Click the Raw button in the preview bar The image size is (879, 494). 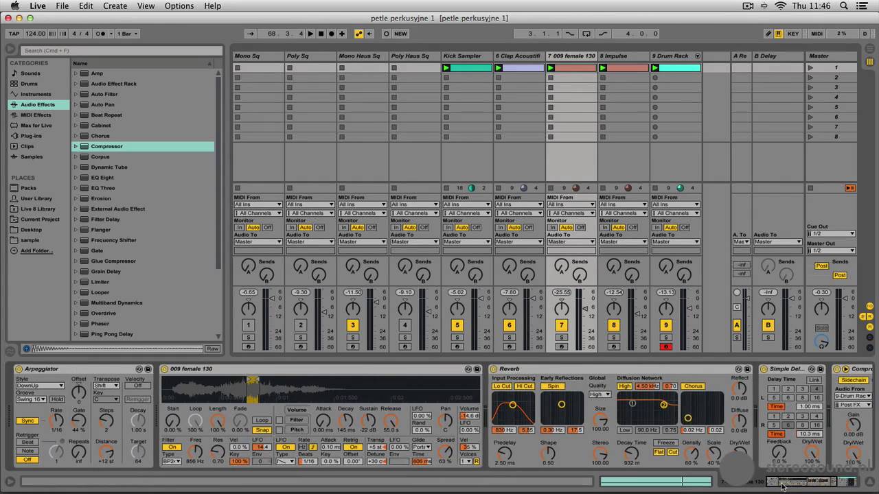pyautogui.click(x=212, y=349)
